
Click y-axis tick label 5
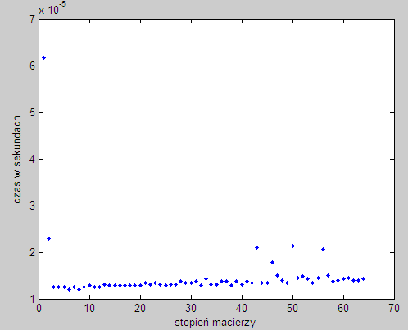33,112
